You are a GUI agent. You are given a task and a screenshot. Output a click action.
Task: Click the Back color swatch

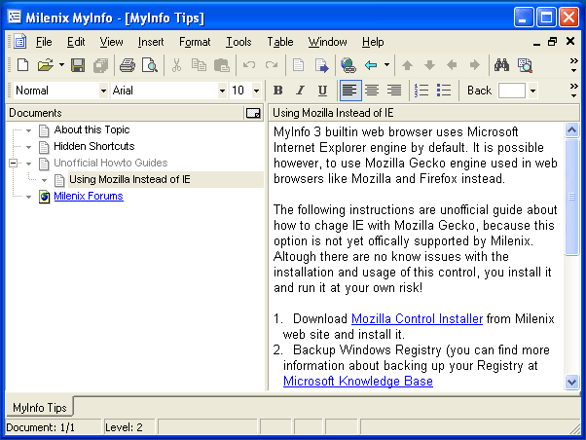click(512, 91)
